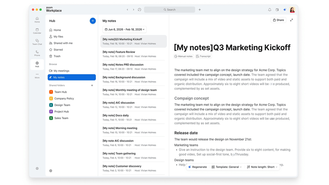Select the Phone icon in the navigation rail
The image size is (329, 185).
(37, 53)
